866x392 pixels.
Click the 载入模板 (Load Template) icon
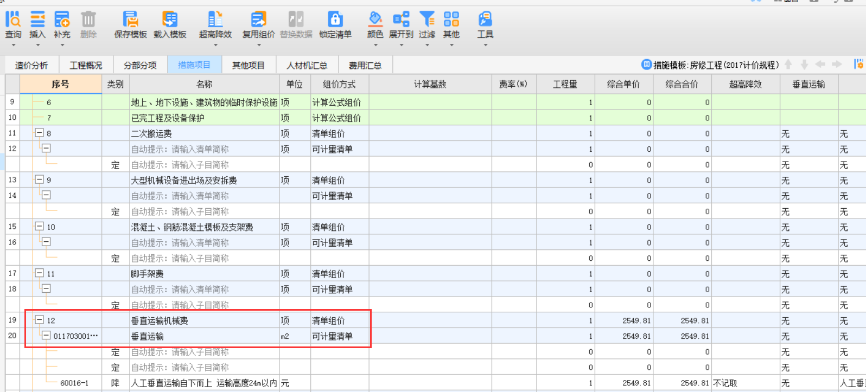(x=170, y=25)
